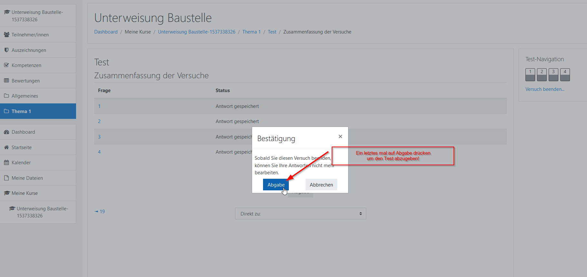Click the Auszeichnungen shield icon

pyautogui.click(x=6, y=50)
